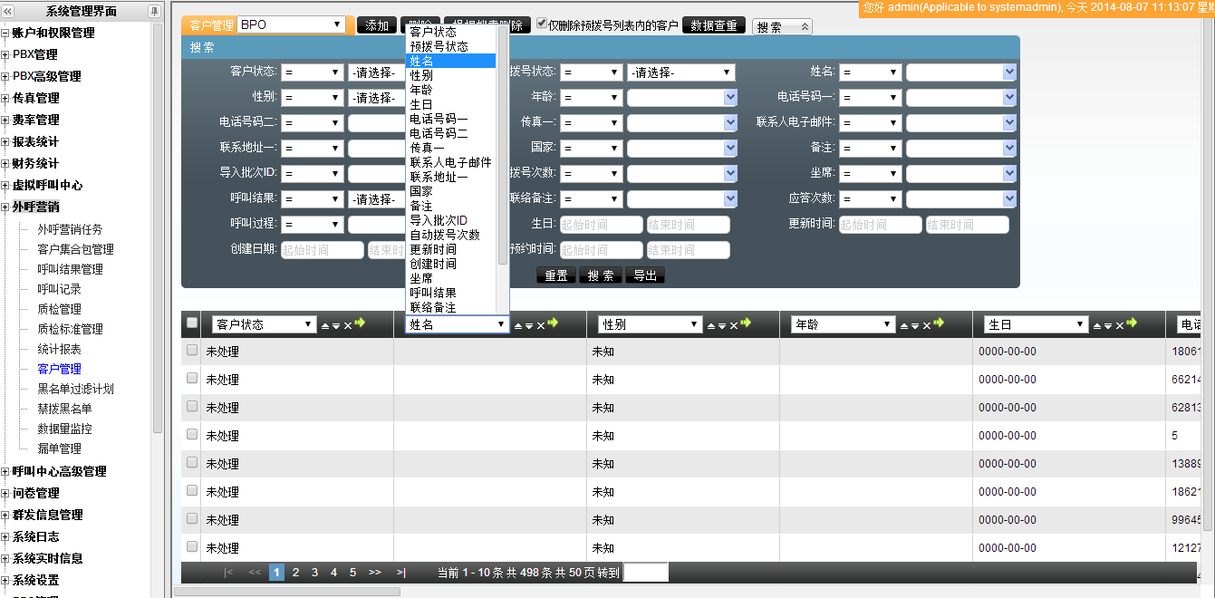Screen dimensions: 1215x598
Task: Click green arrow icon beside 客户状态 column
Action: 360,323
